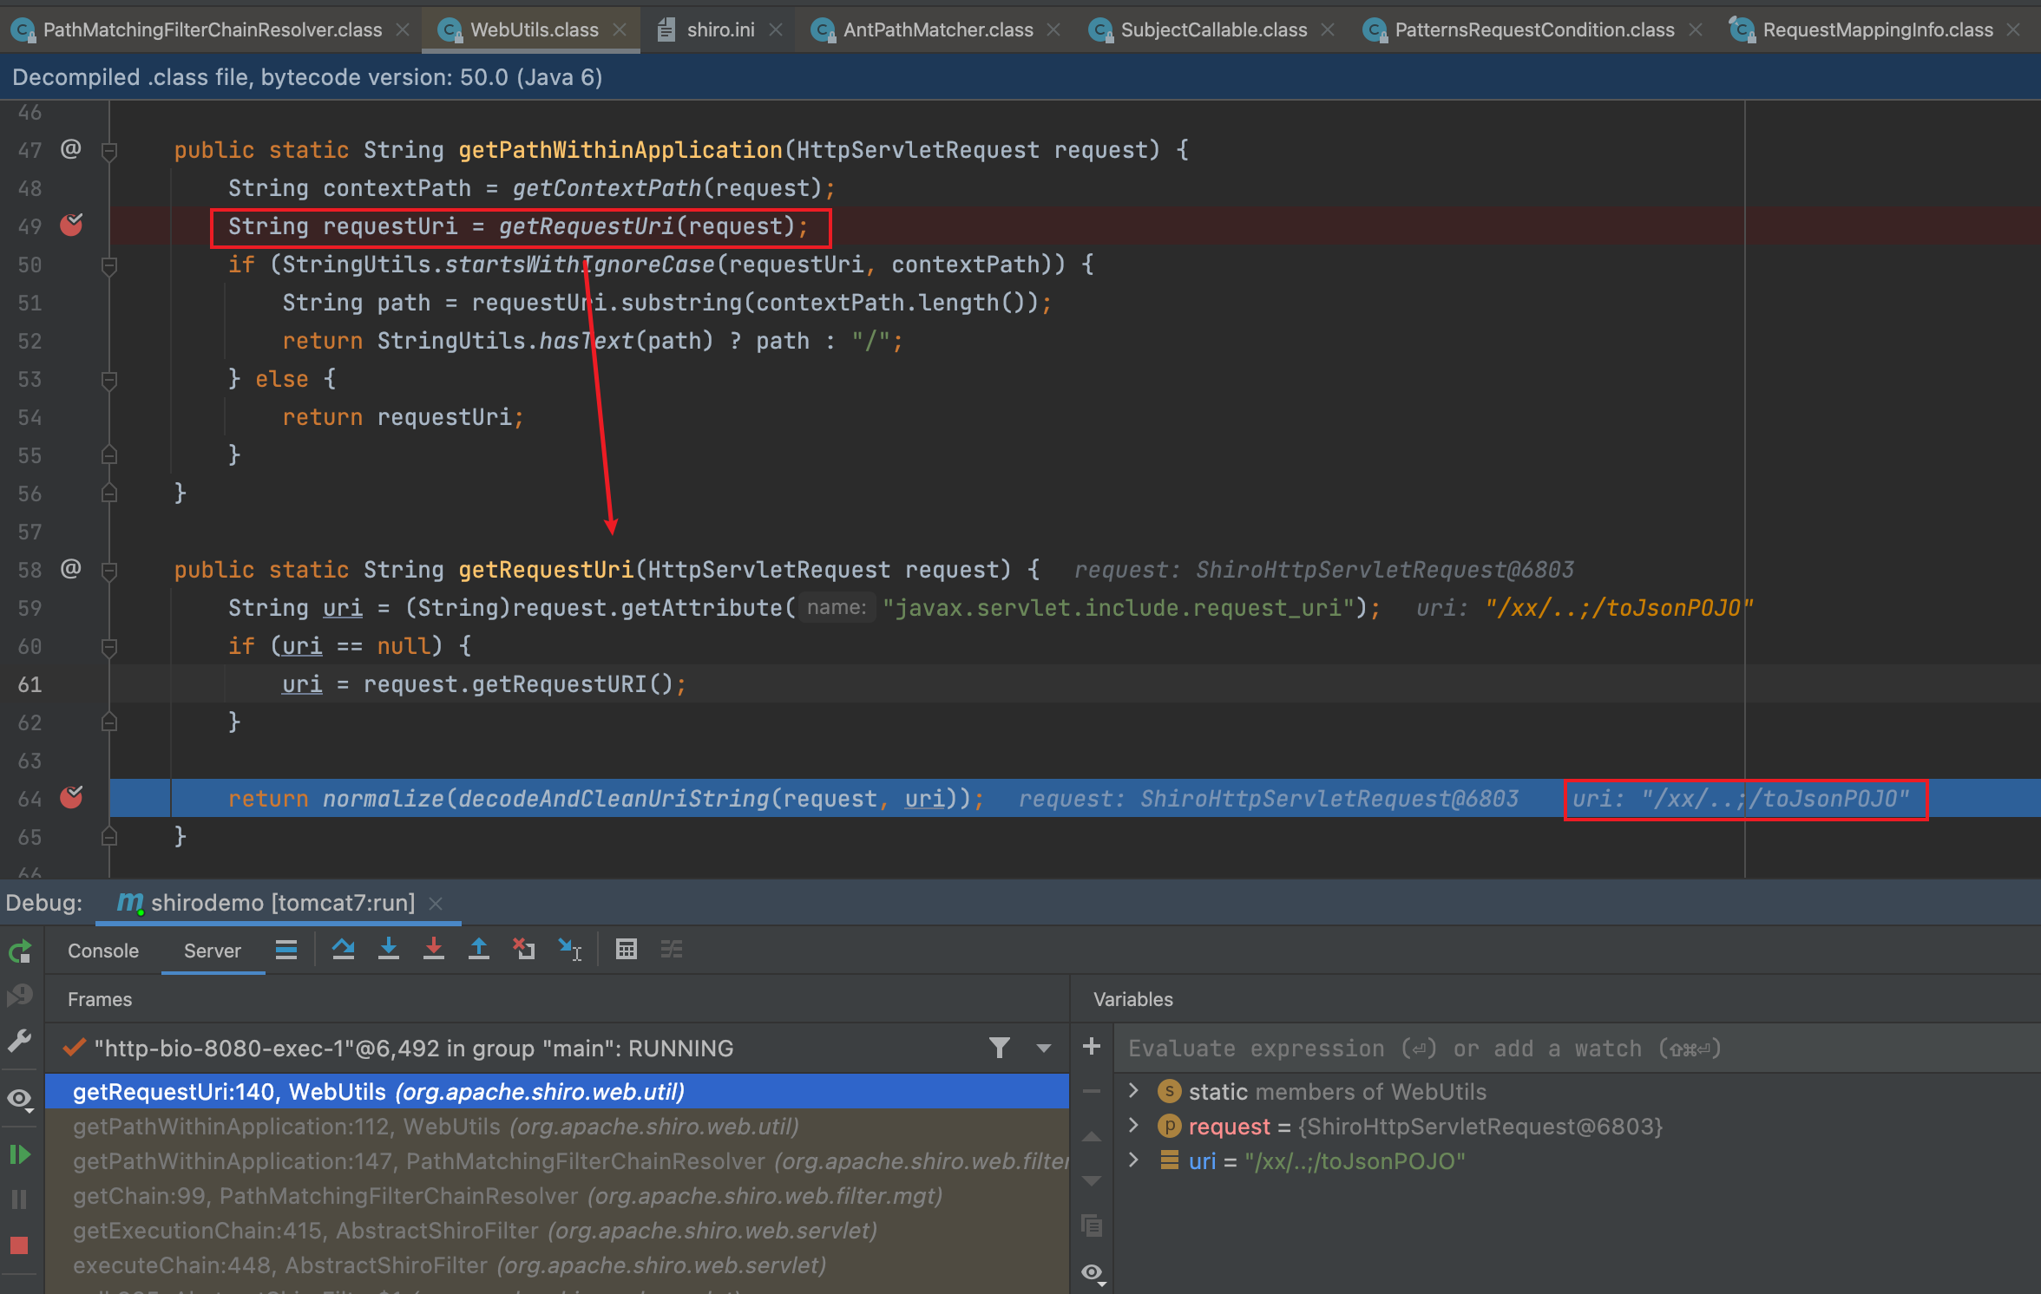Collapse the else block fold on line 53
Screen dimensions: 2041x1294
tap(109, 380)
